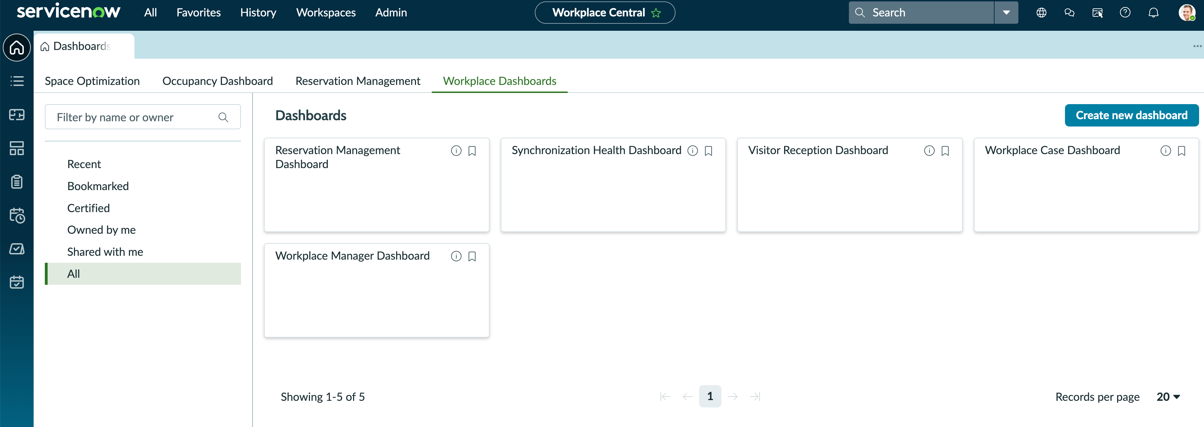Image resolution: width=1204 pixels, height=427 pixels.
Task: Select page 1 in pagination
Action: 710,396
